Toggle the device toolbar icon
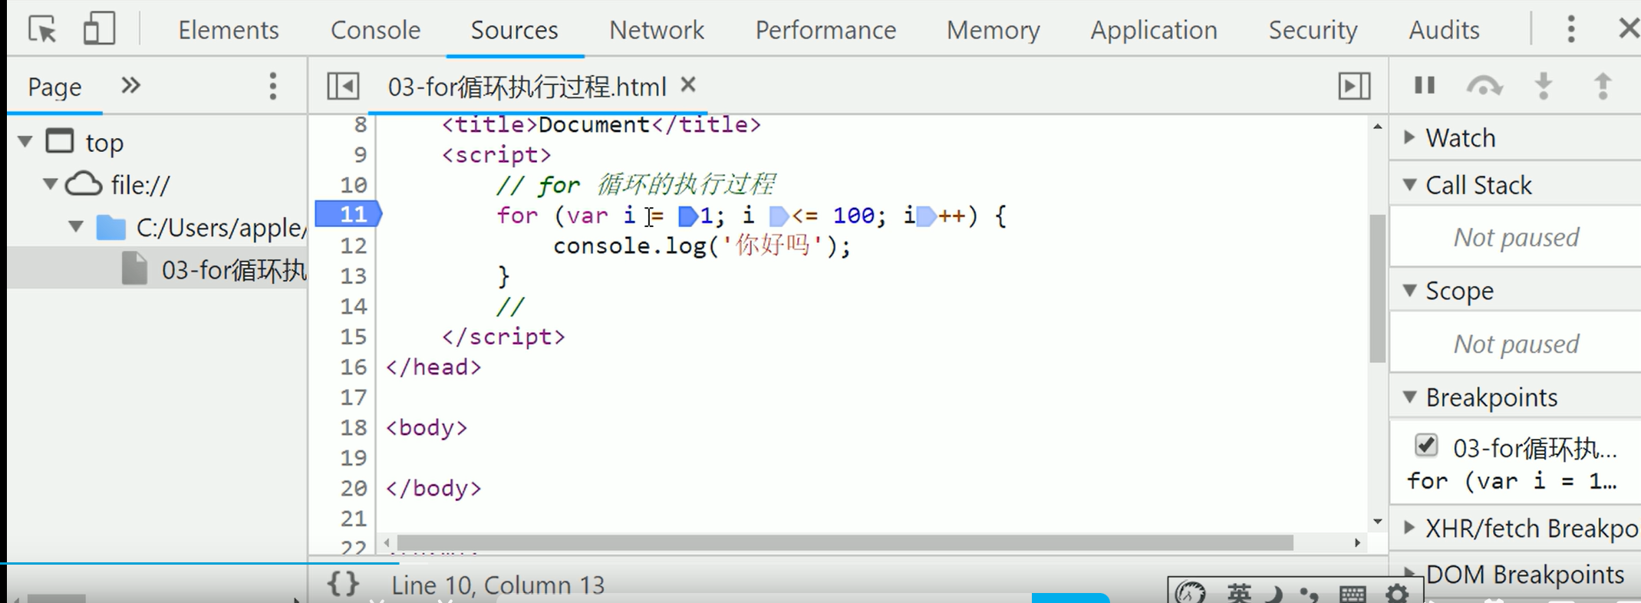Image resolution: width=1641 pixels, height=603 pixels. pos(99,30)
